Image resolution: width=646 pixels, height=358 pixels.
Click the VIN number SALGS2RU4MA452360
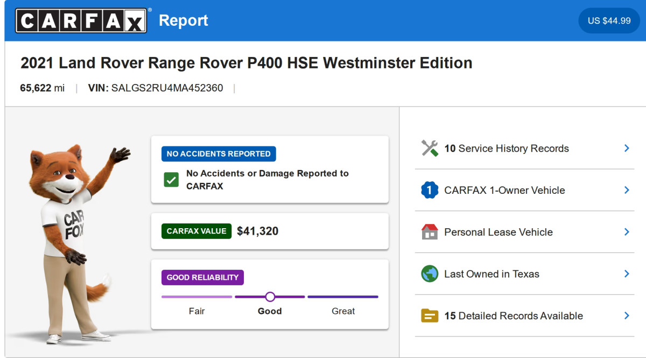167,88
